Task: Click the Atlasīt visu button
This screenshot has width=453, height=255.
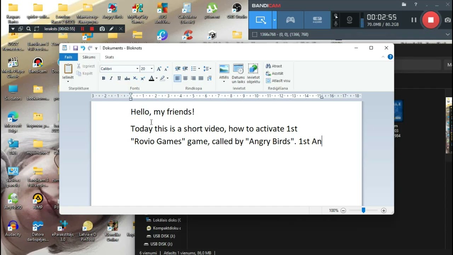Action: [278, 81]
